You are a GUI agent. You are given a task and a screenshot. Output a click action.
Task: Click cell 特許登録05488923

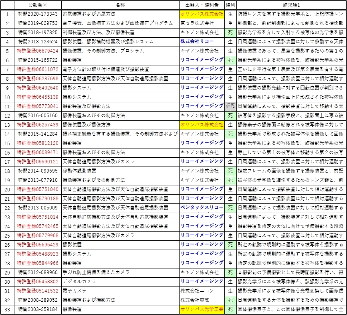pyautogui.click(x=38, y=254)
